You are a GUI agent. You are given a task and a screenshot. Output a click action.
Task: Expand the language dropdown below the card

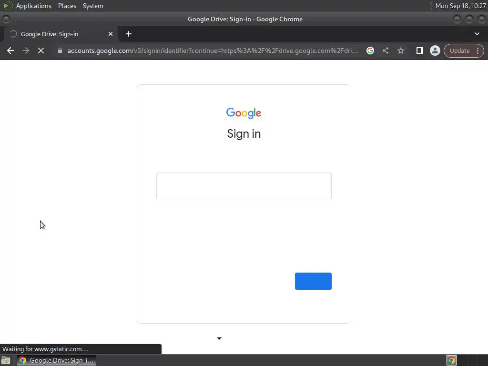[x=219, y=338]
